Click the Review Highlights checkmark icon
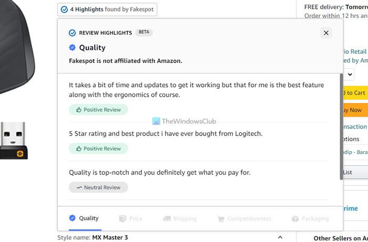 click(73, 33)
